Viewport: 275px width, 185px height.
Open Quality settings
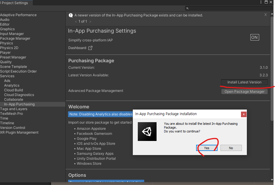[x=6, y=62]
